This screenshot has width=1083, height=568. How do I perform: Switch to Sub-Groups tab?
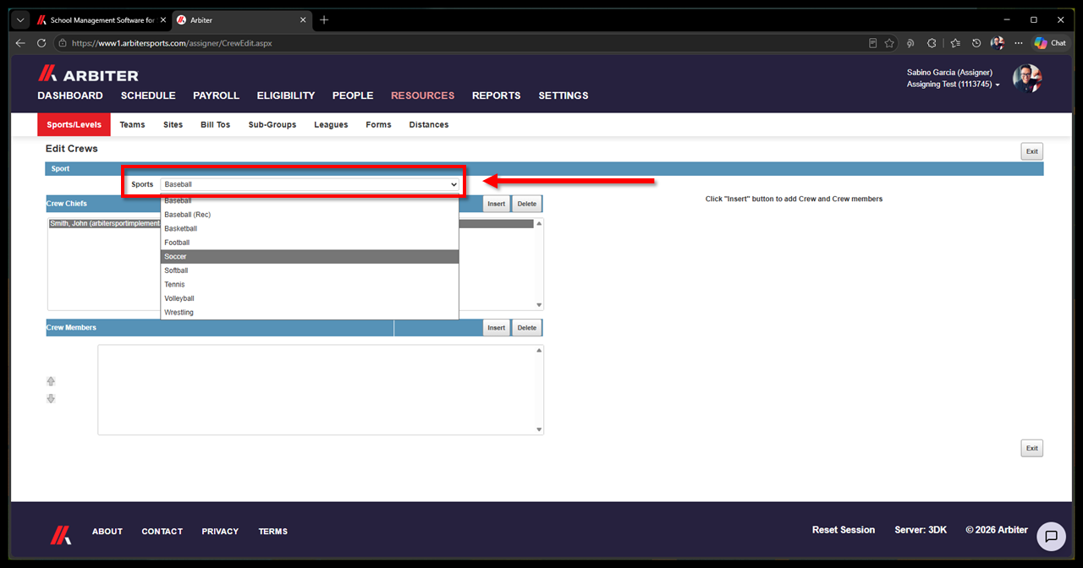272,124
